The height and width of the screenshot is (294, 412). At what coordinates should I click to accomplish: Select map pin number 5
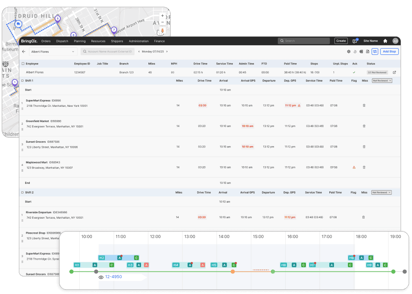point(57,18)
